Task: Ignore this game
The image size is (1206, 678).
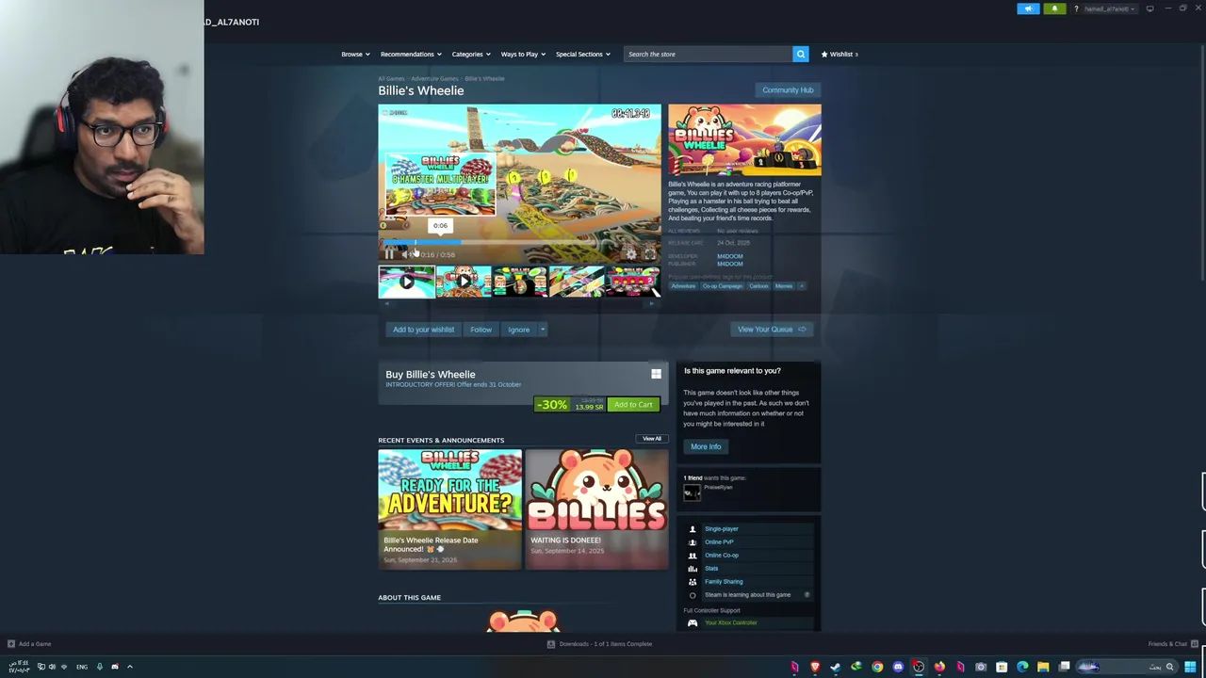Action: point(518,330)
